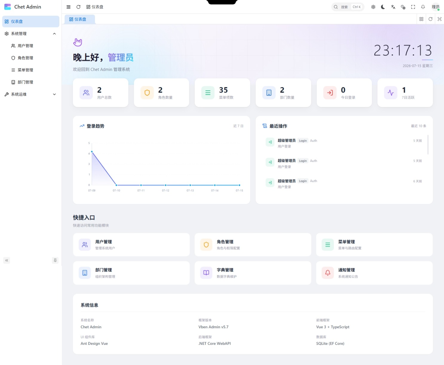Collapse the 系统管理 menu group

31,34
